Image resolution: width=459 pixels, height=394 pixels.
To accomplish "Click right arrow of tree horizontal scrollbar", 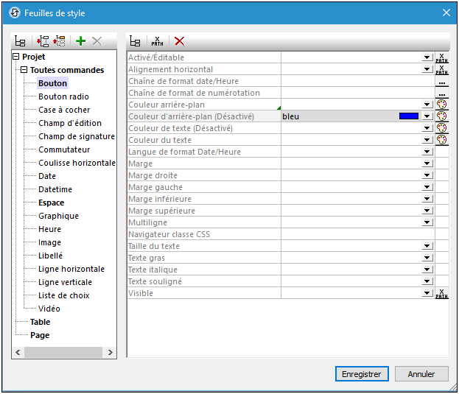I will [111, 353].
